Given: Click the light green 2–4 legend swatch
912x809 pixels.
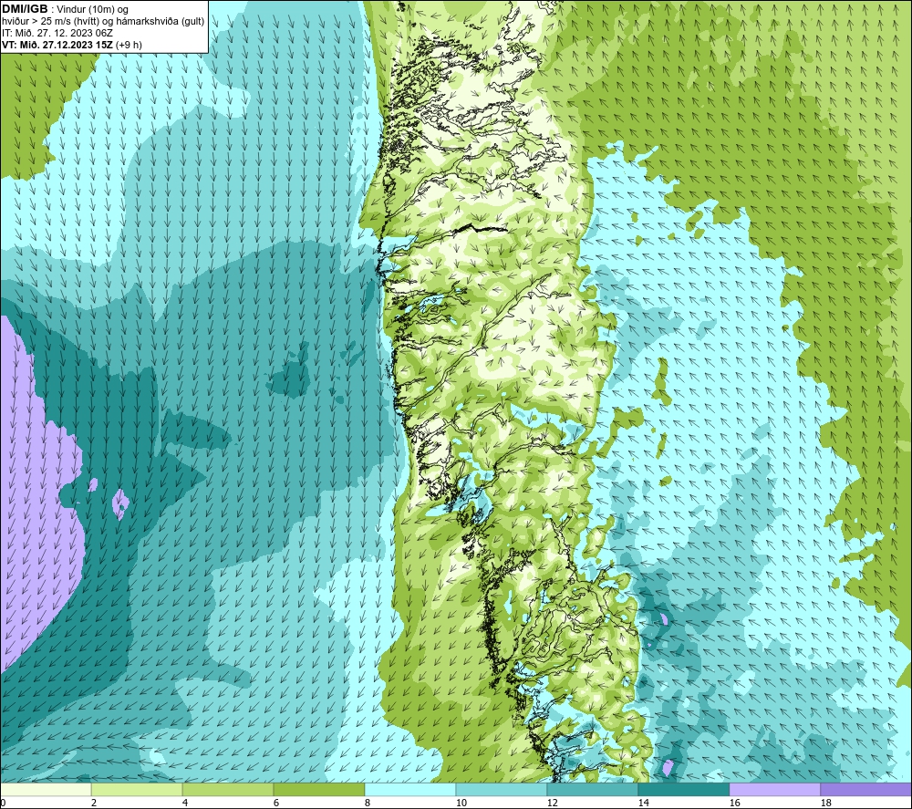Looking at the screenshot, I should [137, 789].
